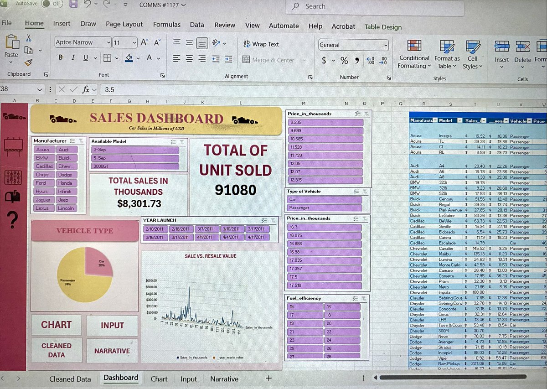Click the Fill Color bucket icon

[129, 58]
